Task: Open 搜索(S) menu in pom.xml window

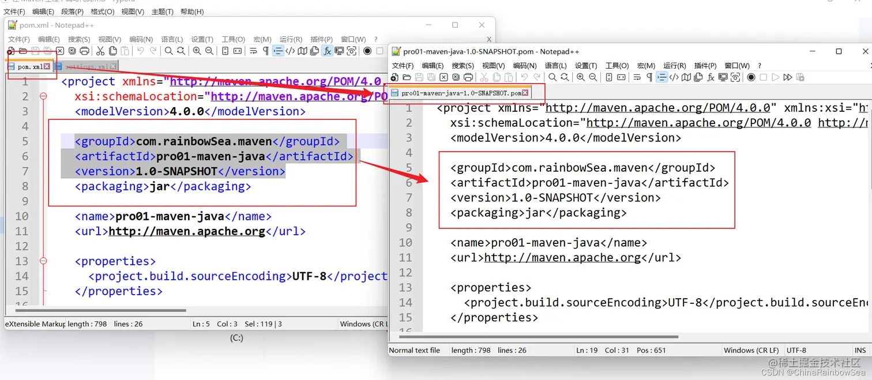Action: coord(79,39)
